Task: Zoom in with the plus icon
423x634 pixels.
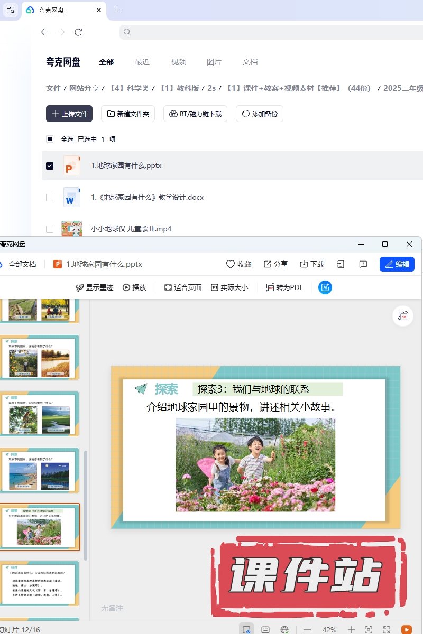Action: pyautogui.click(x=352, y=629)
